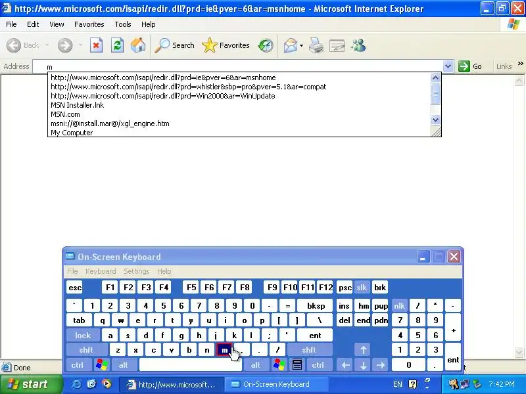The height and width of the screenshot is (394, 526).
Task: Click del key on keyboard
Action: [x=345, y=320]
